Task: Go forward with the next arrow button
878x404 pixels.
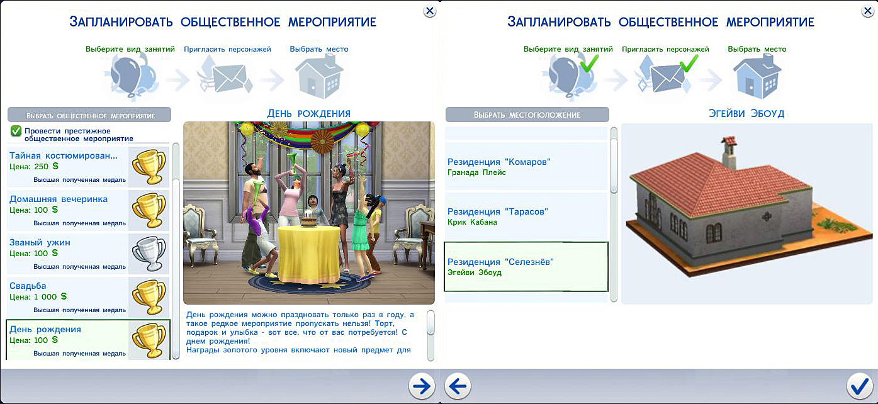Action: (x=421, y=385)
